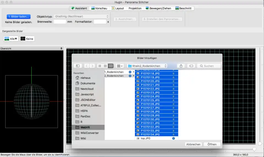Click the pin icon on Übersicht panel
The width and height of the screenshot is (264, 157).
click(61, 48)
